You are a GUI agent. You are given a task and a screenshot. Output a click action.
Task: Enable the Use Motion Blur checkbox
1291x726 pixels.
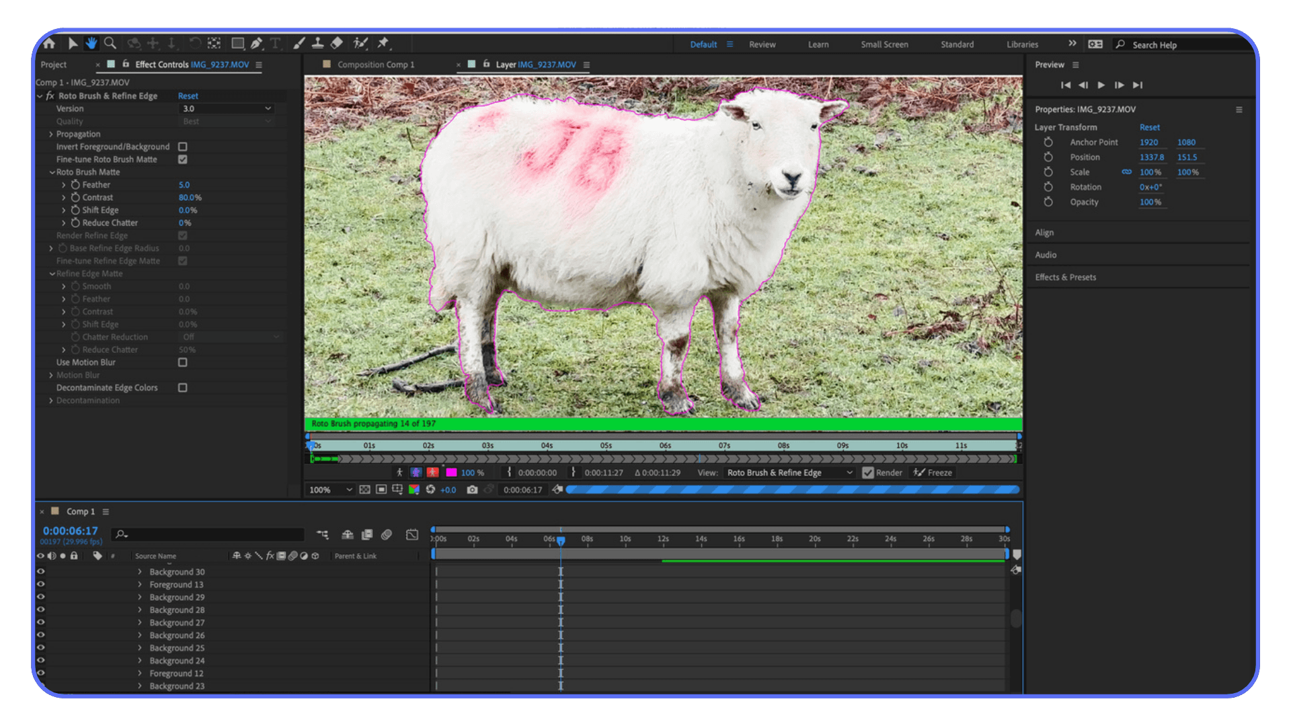tap(182, 362)
